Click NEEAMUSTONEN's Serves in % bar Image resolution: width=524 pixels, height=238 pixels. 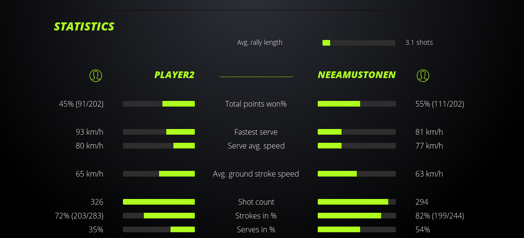pyautogui.click(x=356, y=229)
